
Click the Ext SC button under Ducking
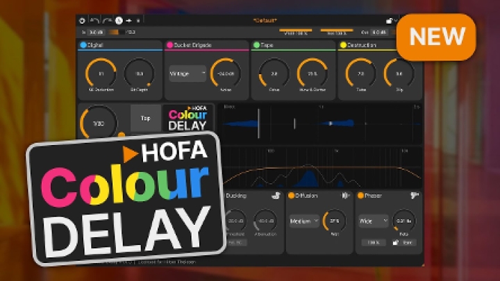point(235,243)
